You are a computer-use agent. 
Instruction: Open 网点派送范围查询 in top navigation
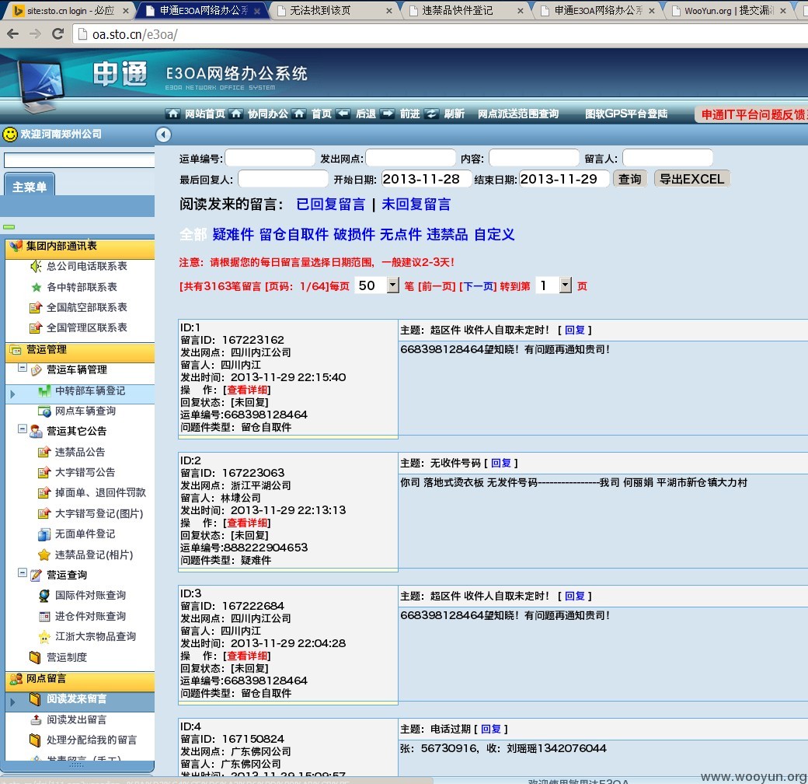point(518,114)
